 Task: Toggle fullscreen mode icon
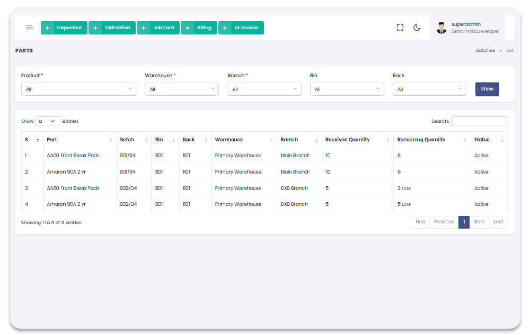(400, 28)
